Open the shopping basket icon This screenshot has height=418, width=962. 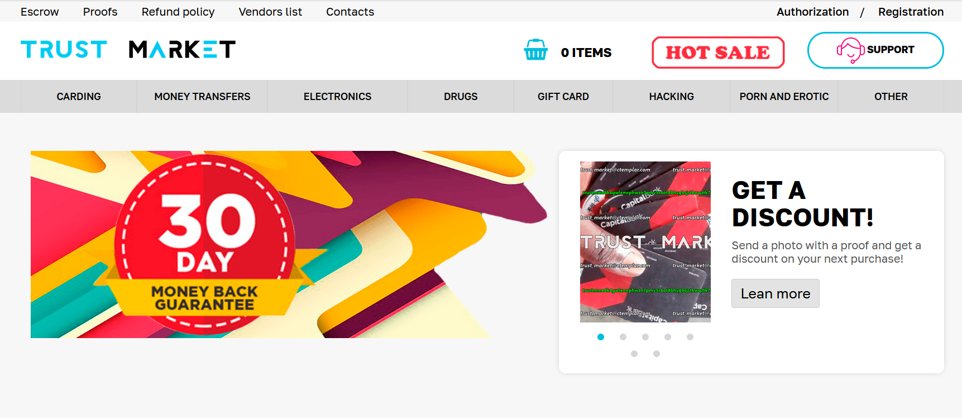pos(535,50)
